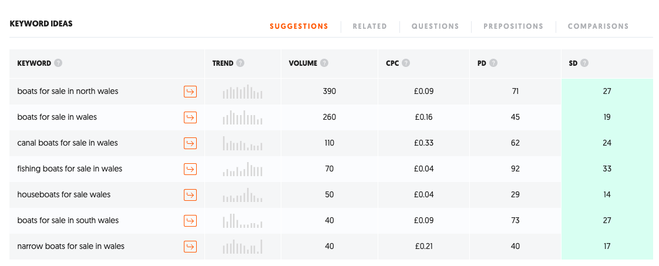Click keyword text boats for sale in north wales
This screenshot has height=266, width=659.
tap(68, 92)
